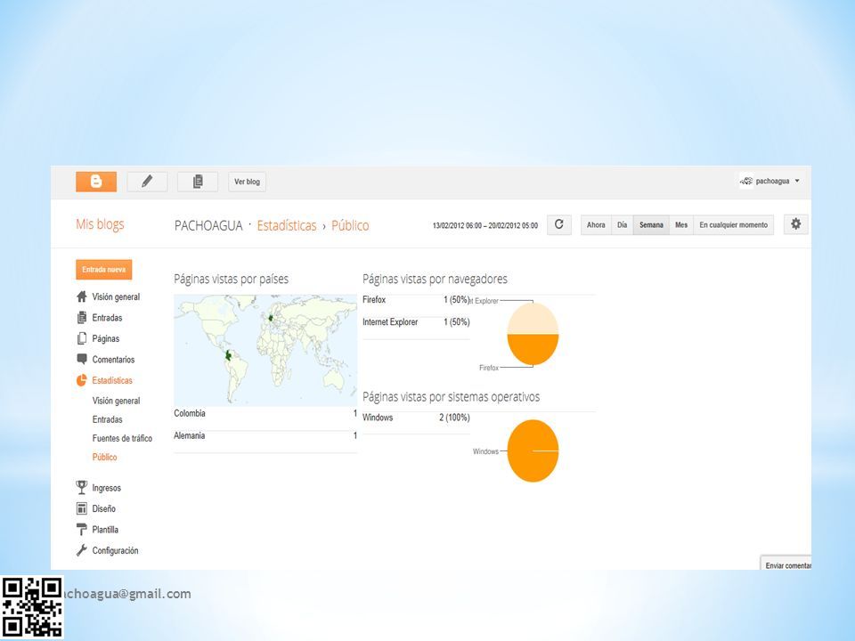
Task: Open the Ingresos sidebar label
Action: [106, 488]
